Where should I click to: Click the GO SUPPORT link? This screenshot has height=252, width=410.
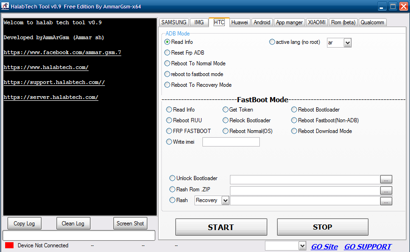[368, 247]
